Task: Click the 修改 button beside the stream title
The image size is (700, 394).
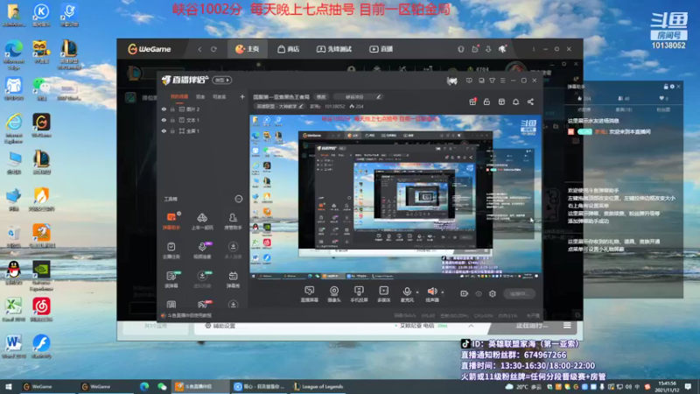Action: coord(321,96)
